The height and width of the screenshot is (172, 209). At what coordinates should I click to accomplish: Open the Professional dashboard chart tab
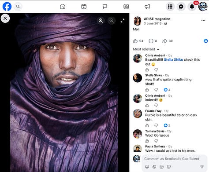point(126,7)
